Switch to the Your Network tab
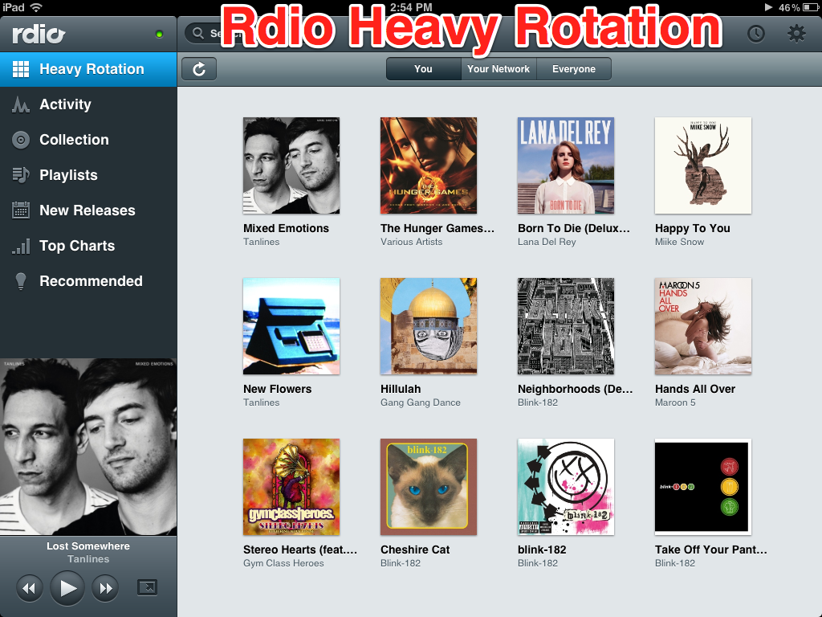Viewport: 822px width, 617px height. [498, 69]
